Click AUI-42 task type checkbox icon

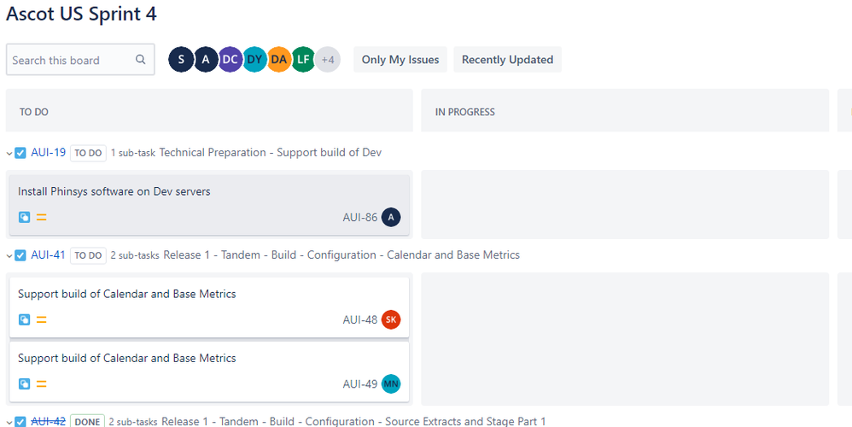20,422
